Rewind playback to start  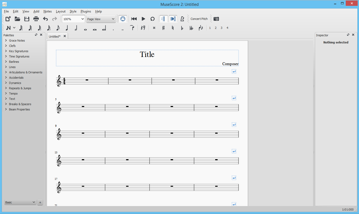pos(134,19)
